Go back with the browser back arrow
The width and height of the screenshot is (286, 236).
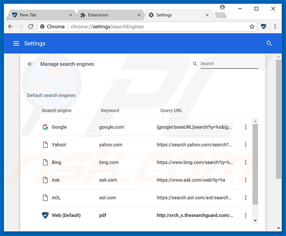point(10,27)
